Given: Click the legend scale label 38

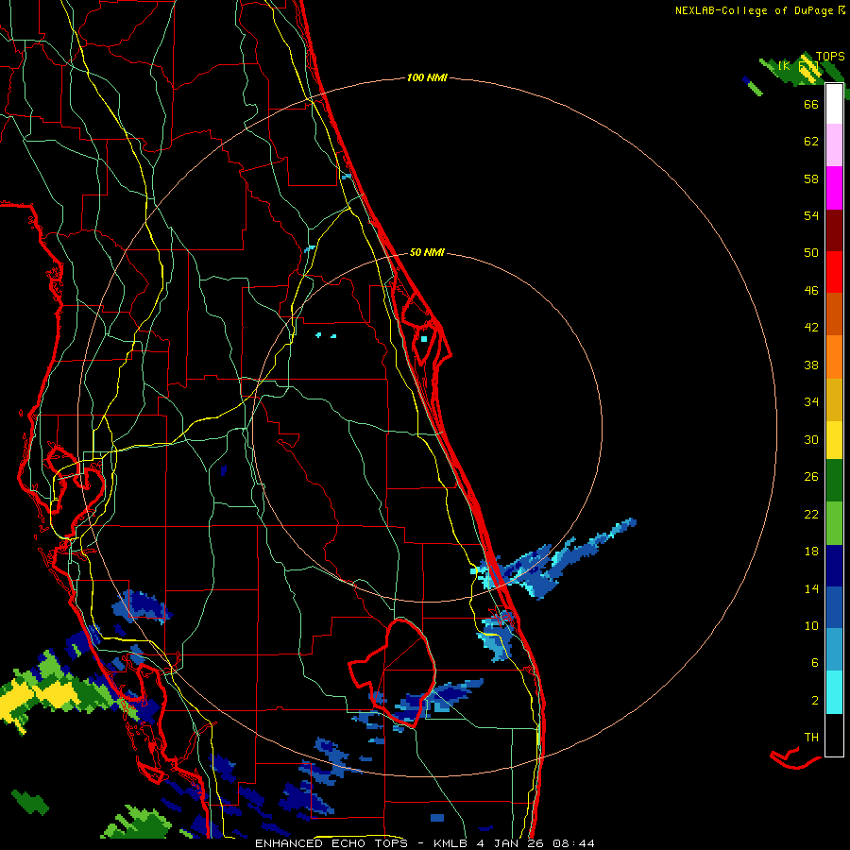Looking at the screenshot, I should click(x=811, y=365).
